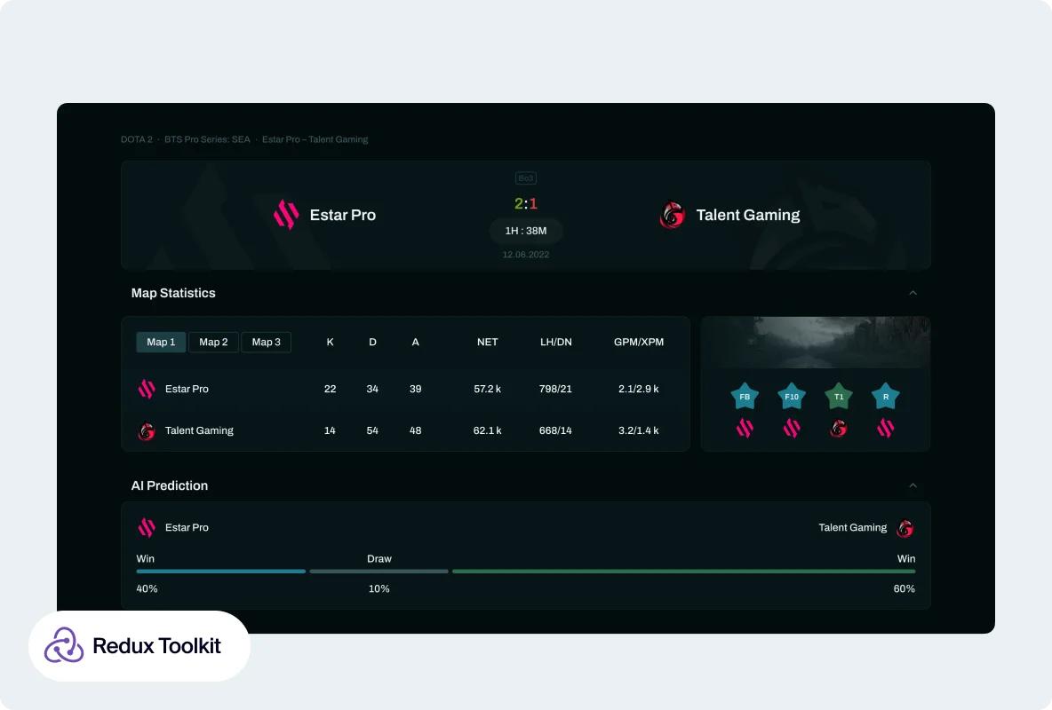Click the 62.1 k net worth value
Viewport: 1052px width, 710px height.
pos(488,430)
